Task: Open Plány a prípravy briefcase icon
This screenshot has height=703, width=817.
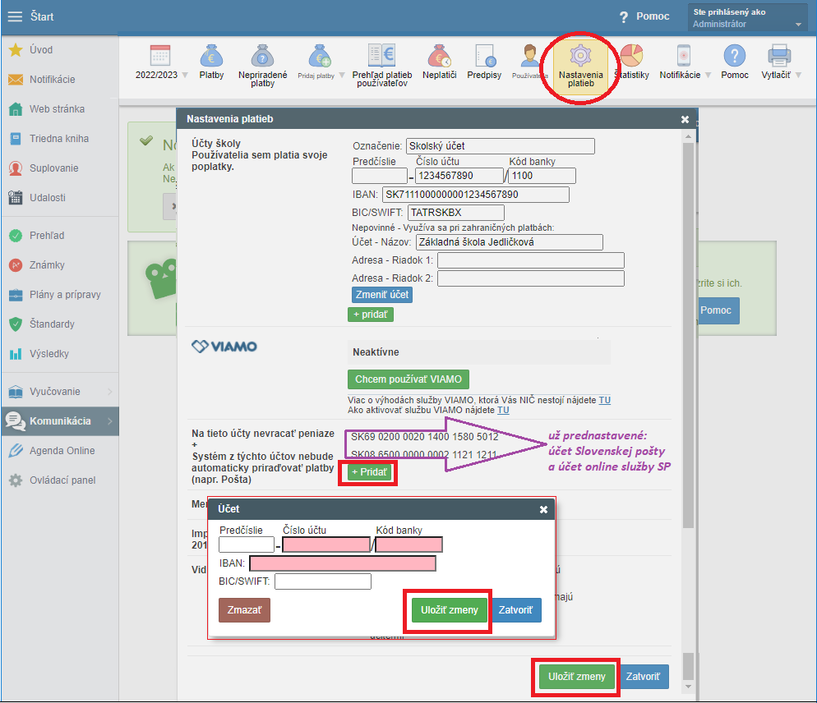Action: [x=16, y=295]
